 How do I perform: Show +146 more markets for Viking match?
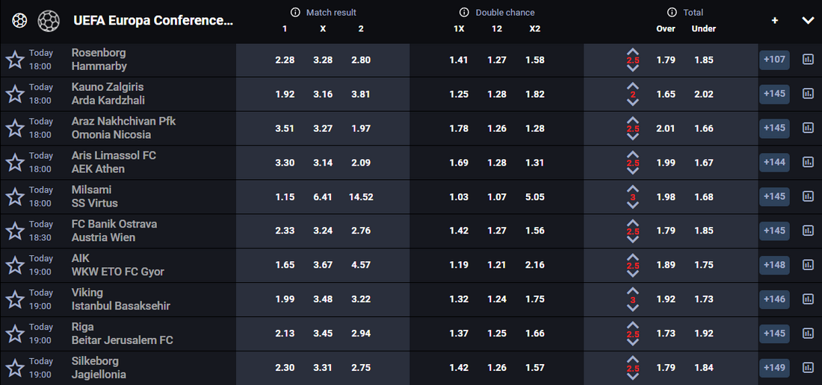(x=774, y=299)
